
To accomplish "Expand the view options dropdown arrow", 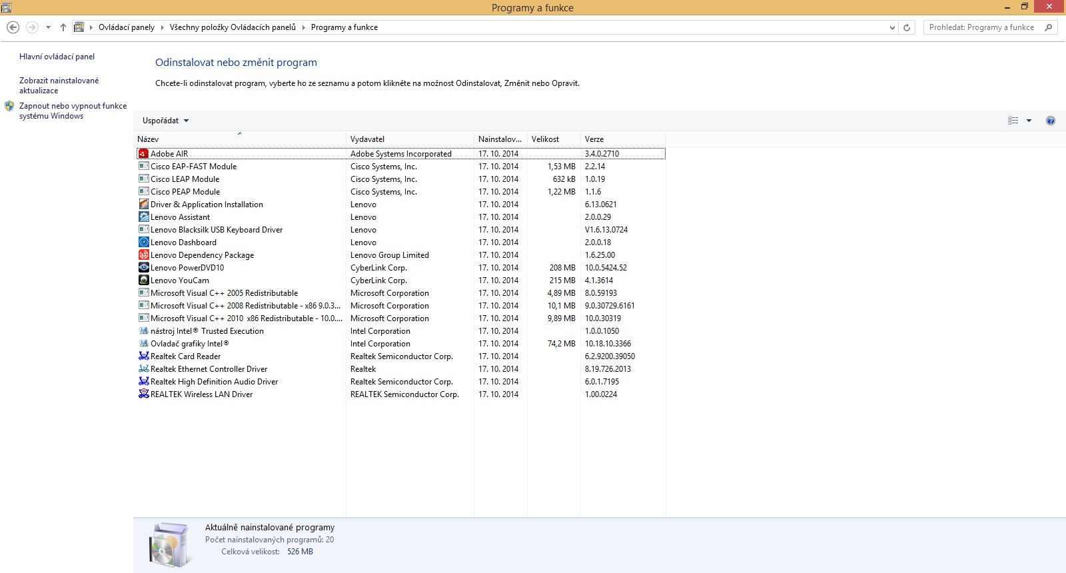I will 1029,121.
